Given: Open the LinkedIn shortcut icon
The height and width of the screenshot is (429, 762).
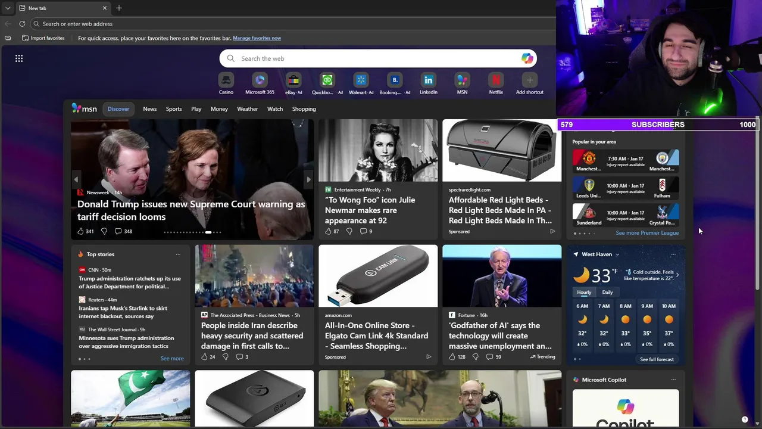Looking at the screenshot, I should pyautogui.click(x=429, y=80).
